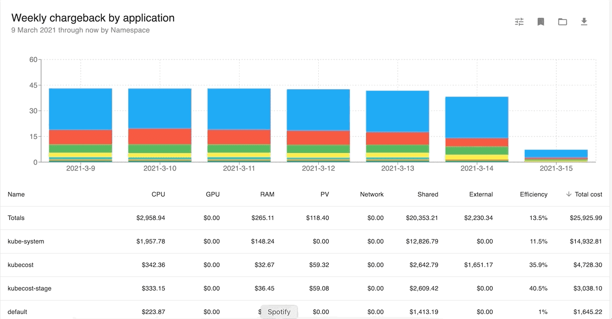Save this report using the bookmark icon
Screen dimensions: 612x319
(x=540, y=21)
